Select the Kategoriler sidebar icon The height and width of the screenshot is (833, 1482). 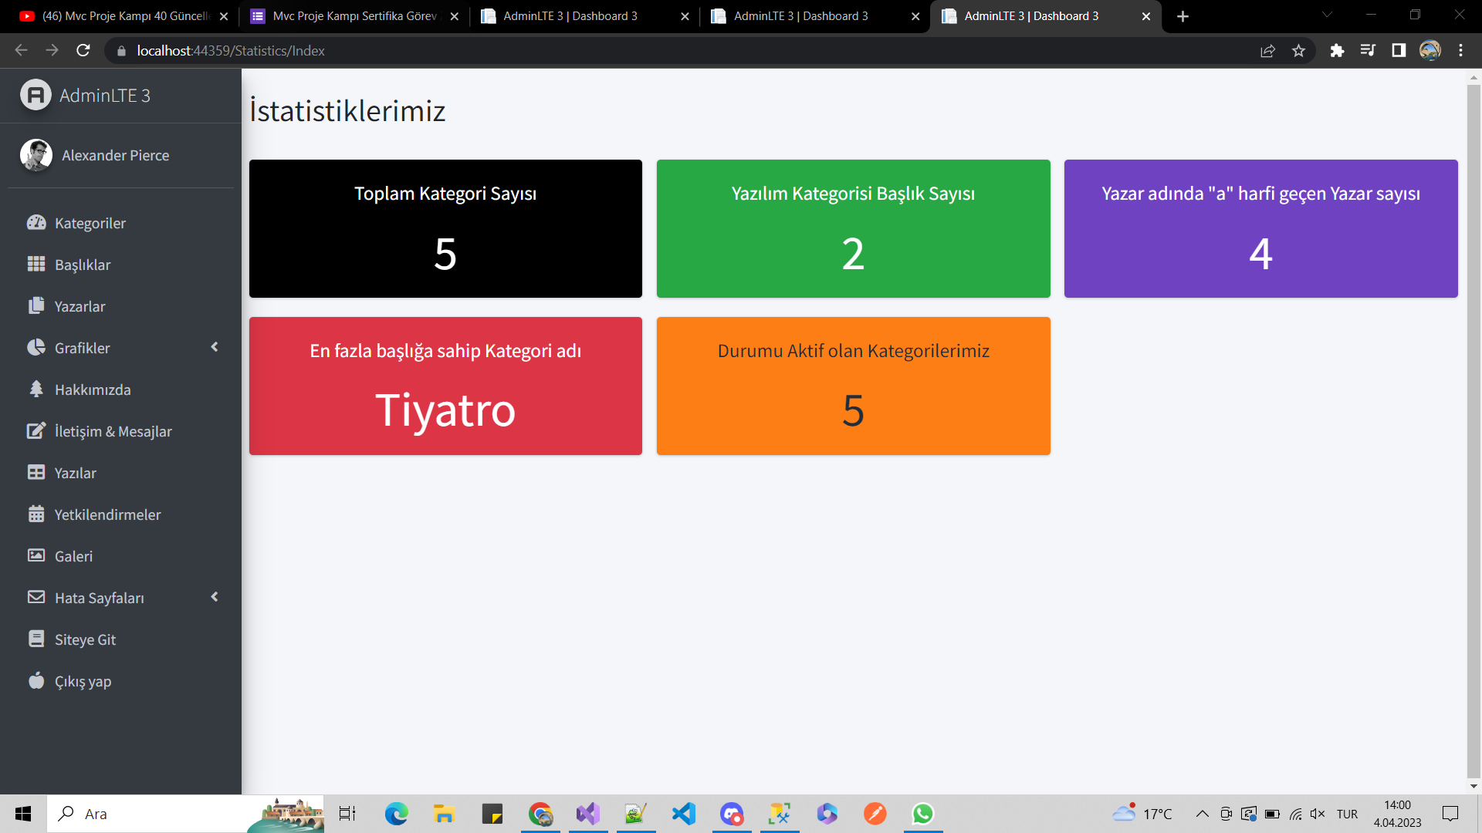click(36, 222)
